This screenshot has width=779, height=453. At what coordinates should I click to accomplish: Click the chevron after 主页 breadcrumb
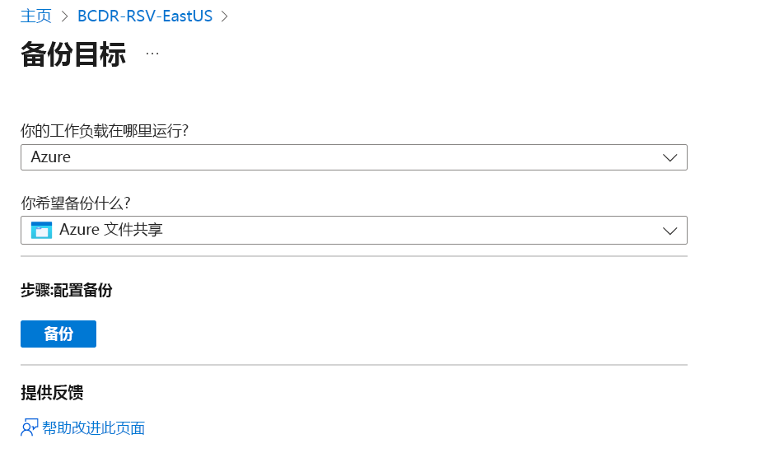64,16
